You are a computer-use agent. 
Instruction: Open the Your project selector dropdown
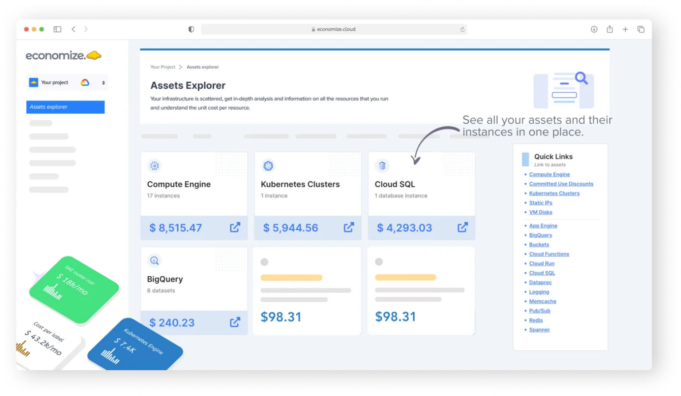tap(67, 82)
